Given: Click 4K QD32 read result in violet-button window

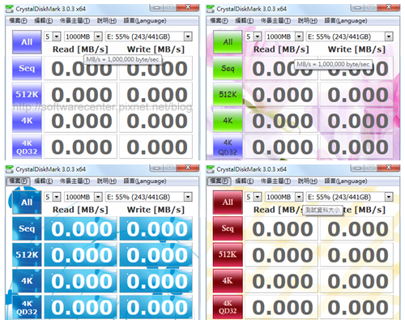Looking at the screenshot, I should pyautogui.click(x=81, y=147).
